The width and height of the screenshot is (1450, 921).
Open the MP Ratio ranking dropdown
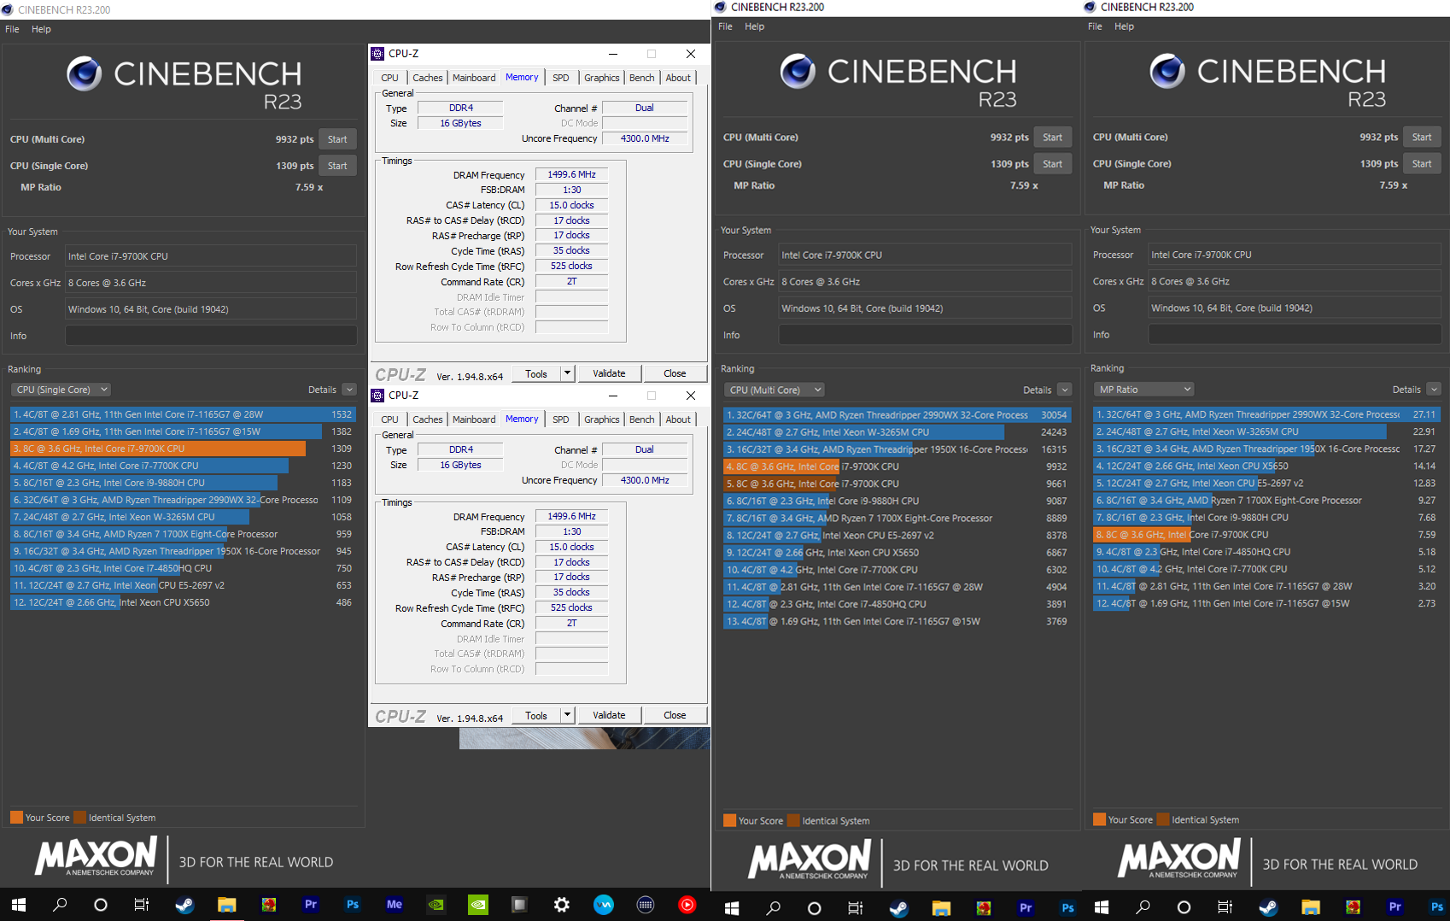pyautogui.click(x=1144, y=390)
